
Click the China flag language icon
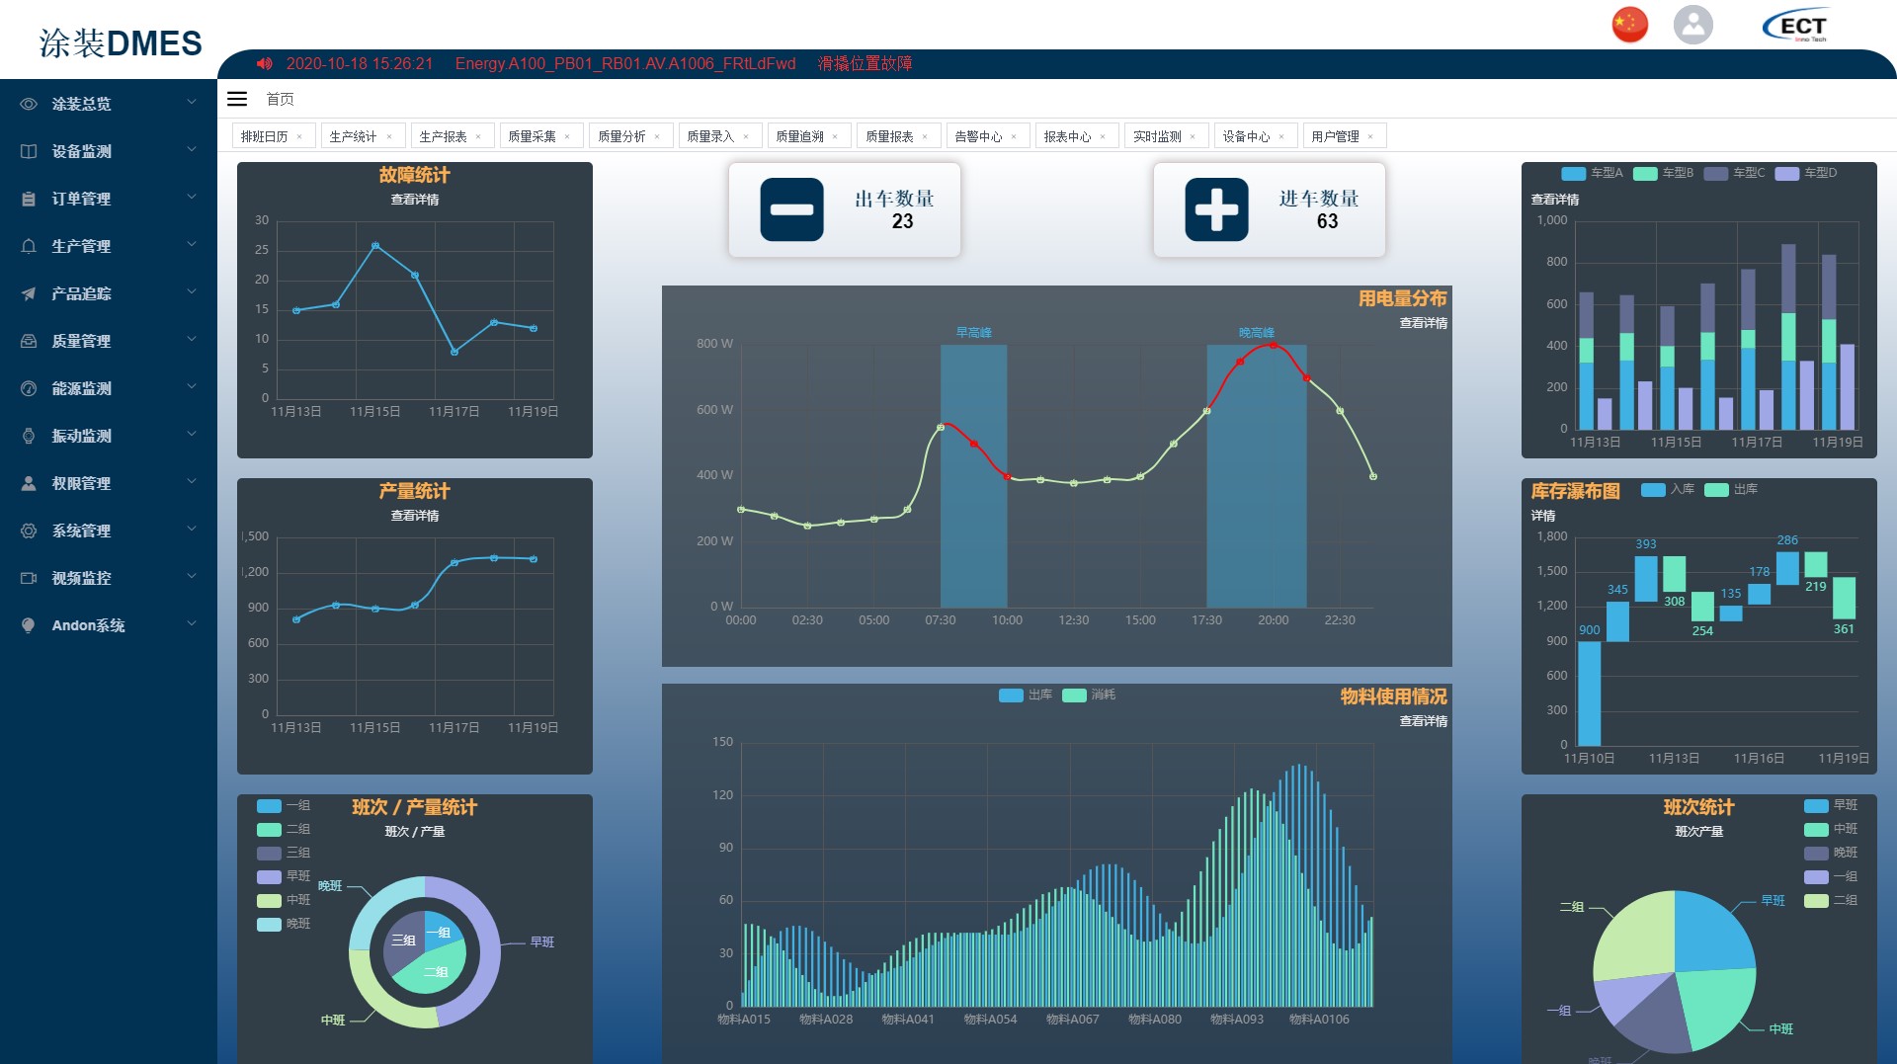(1629, 25)
